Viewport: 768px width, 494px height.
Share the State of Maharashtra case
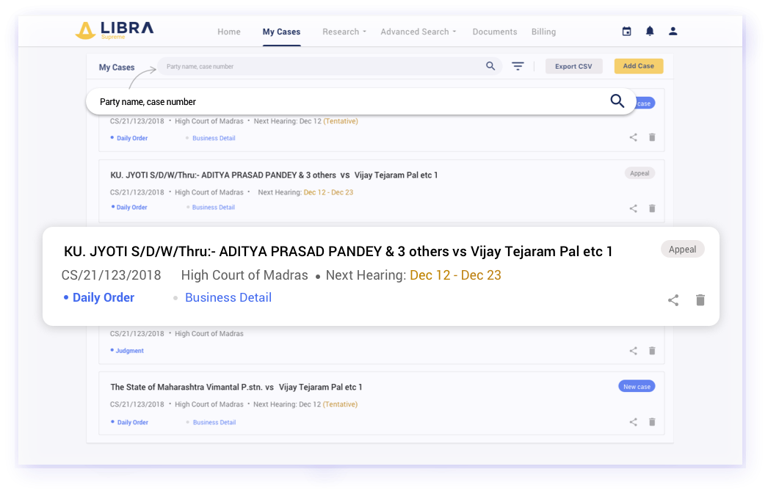[633, 422]
